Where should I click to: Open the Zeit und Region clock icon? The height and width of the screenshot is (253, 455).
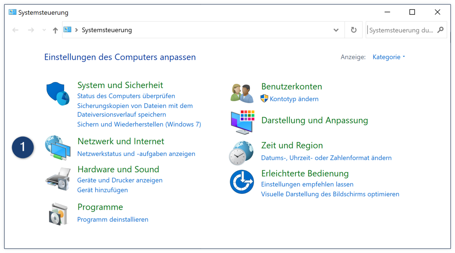tap(241, 153)
